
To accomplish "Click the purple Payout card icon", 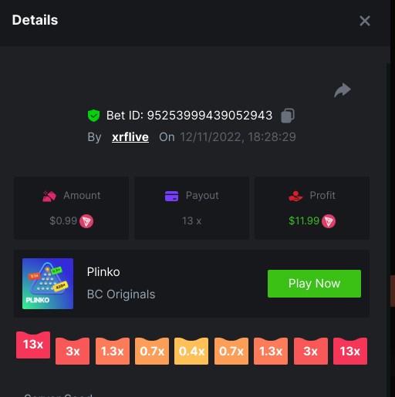I will click(x=171, y=196).
